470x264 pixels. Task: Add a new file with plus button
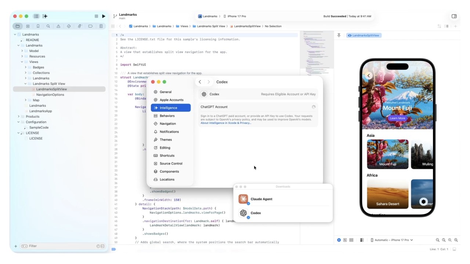(x=15, y=246)
